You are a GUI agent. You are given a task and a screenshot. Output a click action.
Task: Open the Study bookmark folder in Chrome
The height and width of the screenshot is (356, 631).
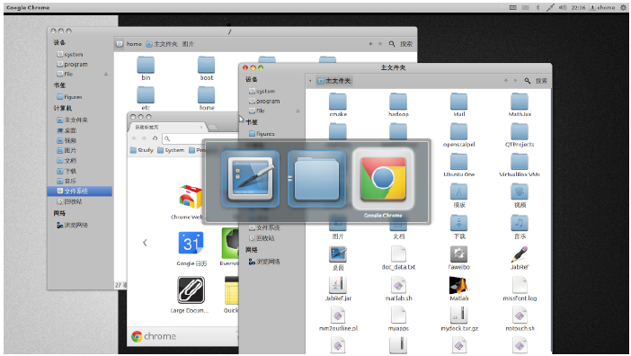[x=142, y=150]
